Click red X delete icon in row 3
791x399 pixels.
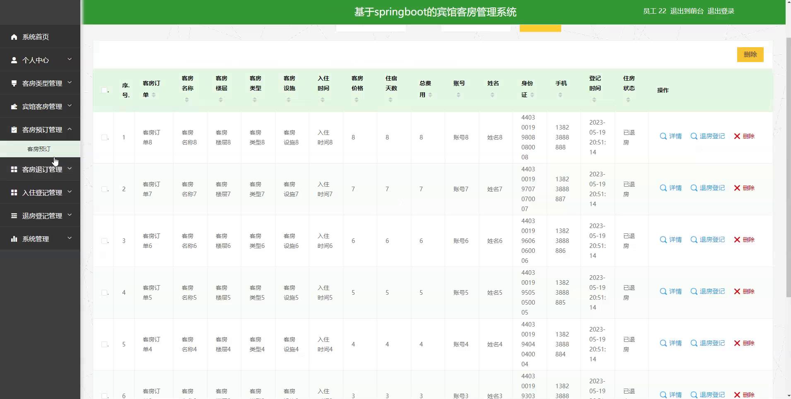[737, 240]
